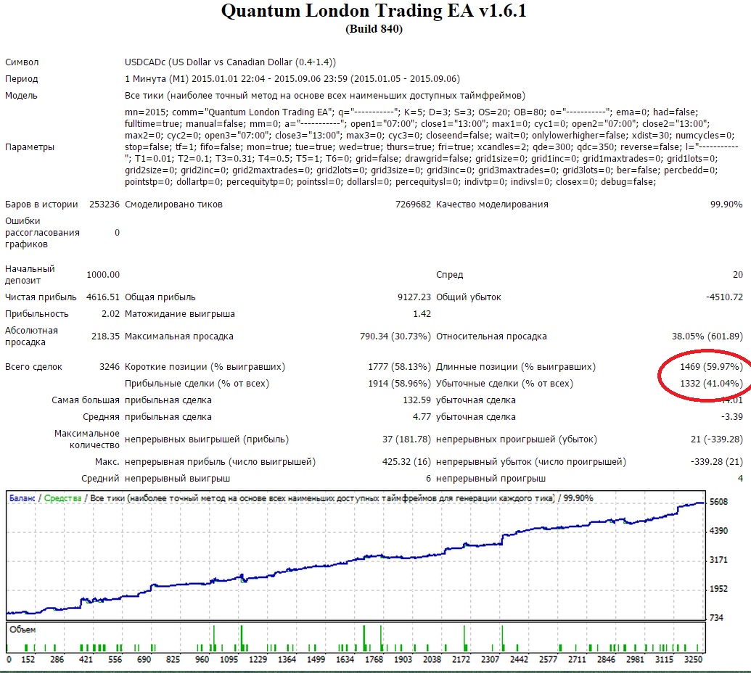The width and height of the screenshot is (751, 673).
Task: Click the simulated ticks value '7269682'
Action: [x=414, y=205]
